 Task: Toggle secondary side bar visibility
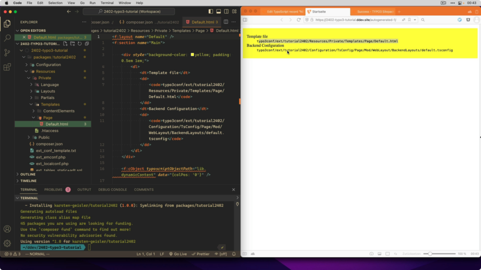226,11
